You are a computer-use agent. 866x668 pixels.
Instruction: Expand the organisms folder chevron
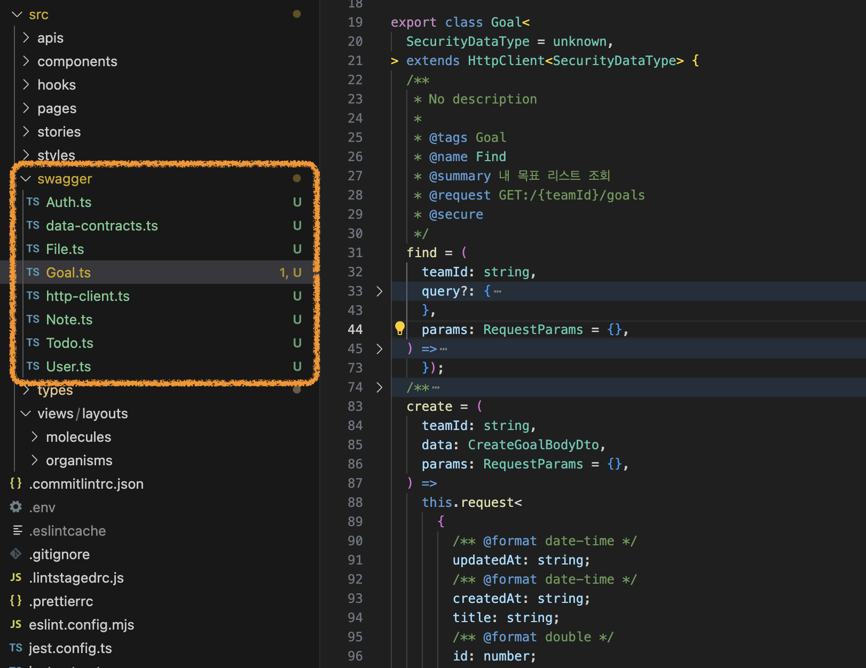pos(34,460)
